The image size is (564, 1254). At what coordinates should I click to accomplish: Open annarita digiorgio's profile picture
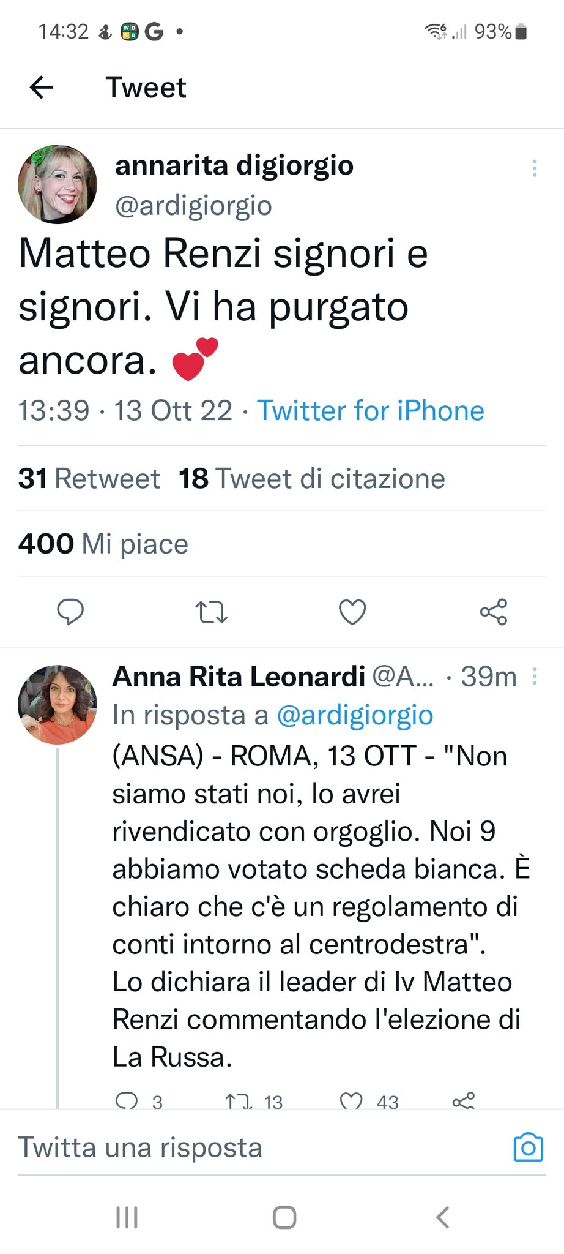58,184
